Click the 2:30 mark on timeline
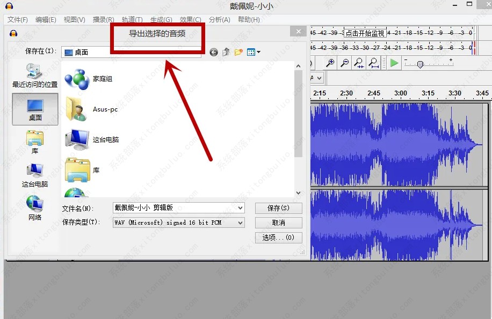 point(346,93)
